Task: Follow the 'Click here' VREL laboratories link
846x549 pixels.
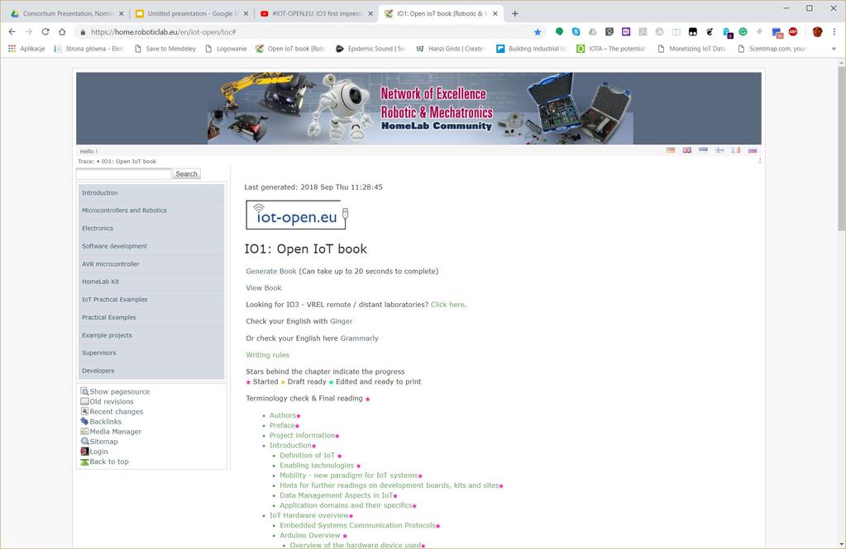Action: pos(447,305)
